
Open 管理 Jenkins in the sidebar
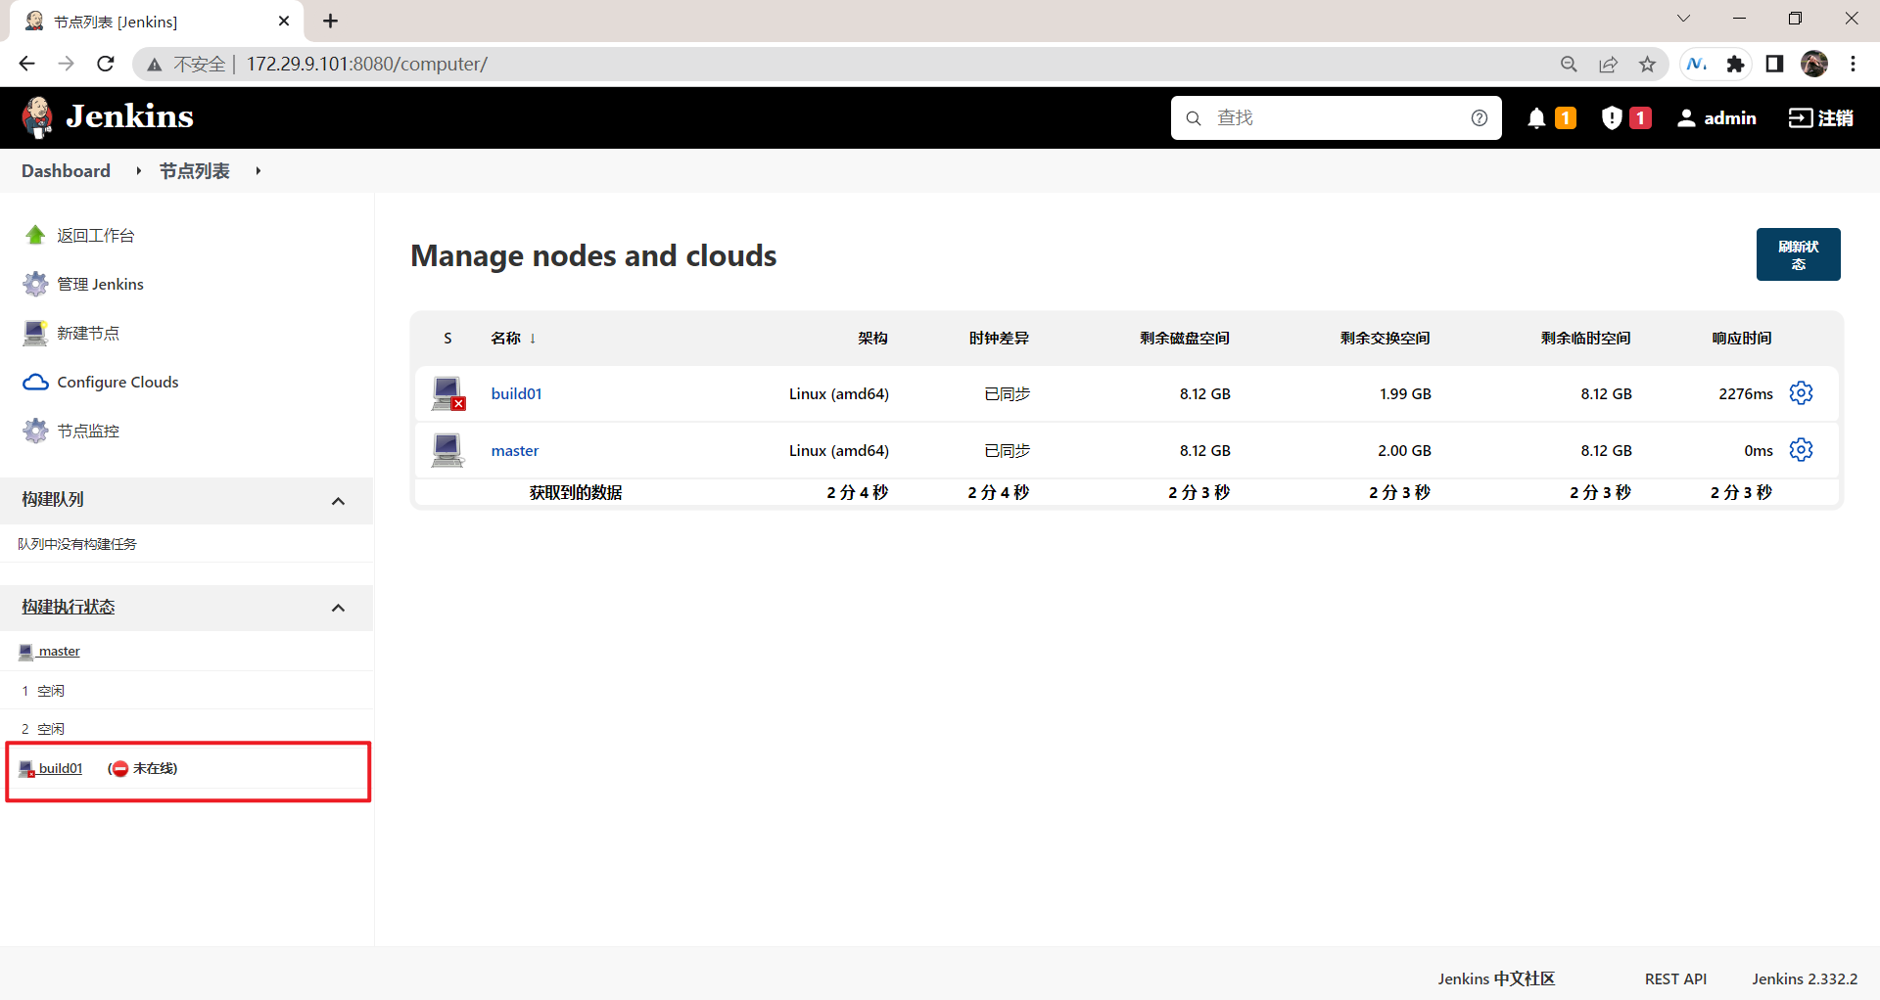101,284
